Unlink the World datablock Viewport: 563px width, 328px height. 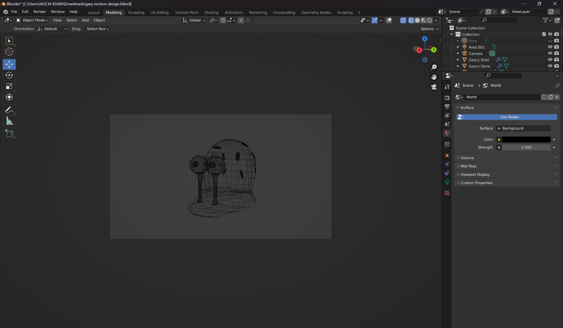(x=557, y=97)
